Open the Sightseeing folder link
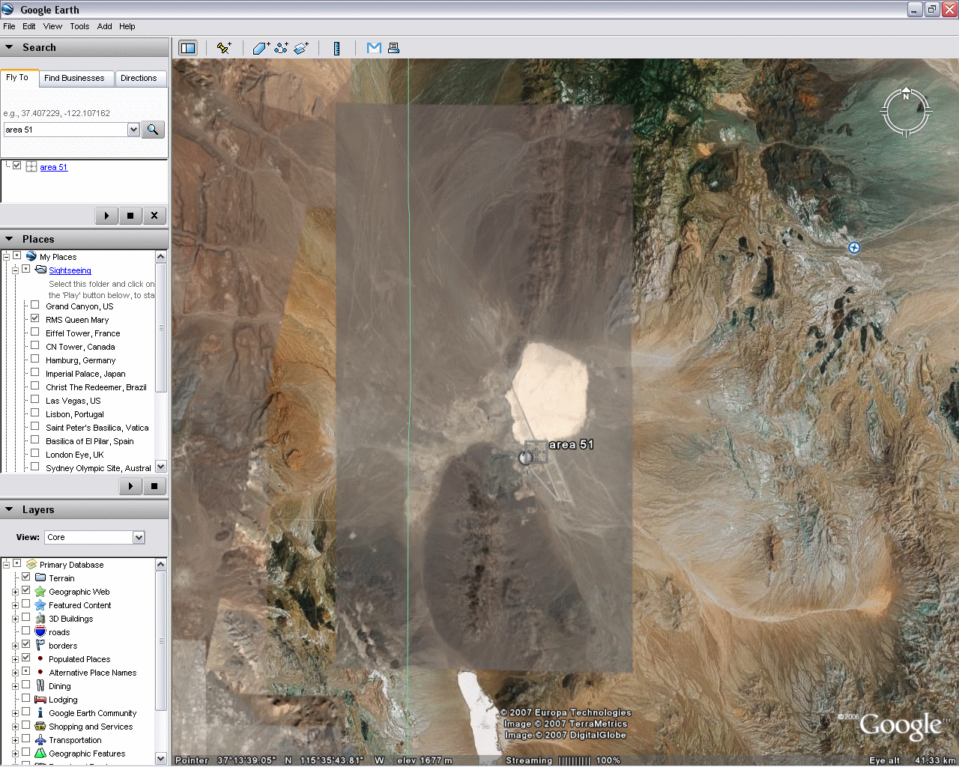 [x=70, y=270]
